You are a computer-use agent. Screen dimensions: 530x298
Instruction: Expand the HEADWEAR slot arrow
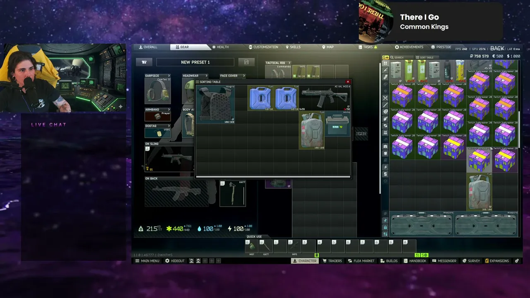pos(206,76)
